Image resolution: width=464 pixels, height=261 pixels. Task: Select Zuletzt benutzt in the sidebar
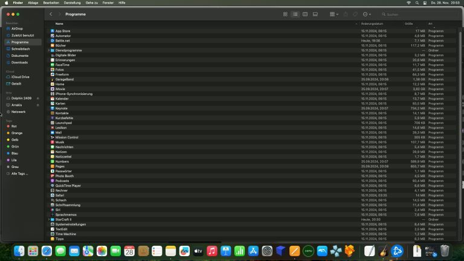click(x=23, y=36)
